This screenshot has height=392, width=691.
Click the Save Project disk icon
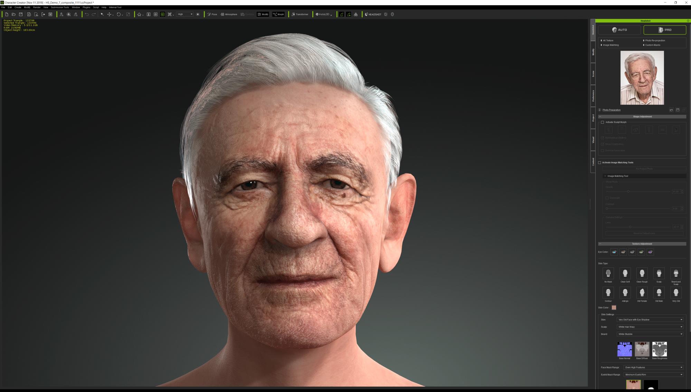click(x=21, y=14)
